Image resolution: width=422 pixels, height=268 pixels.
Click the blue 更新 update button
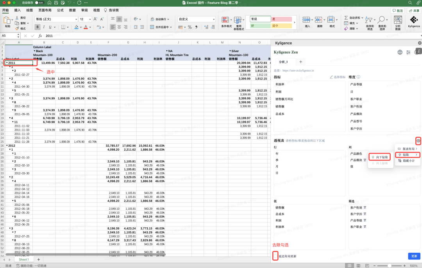(414, 256)
